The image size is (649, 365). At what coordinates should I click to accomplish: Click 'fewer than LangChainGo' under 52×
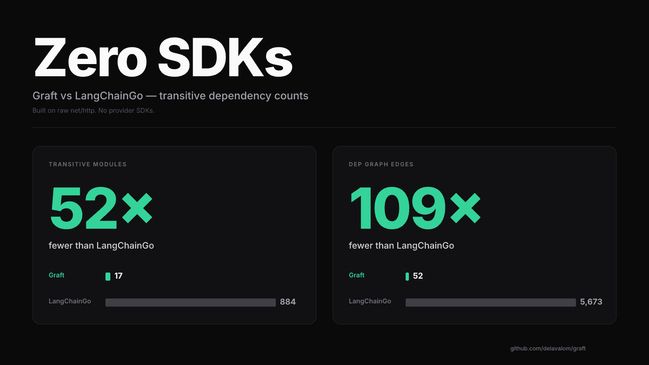point(101,245)
